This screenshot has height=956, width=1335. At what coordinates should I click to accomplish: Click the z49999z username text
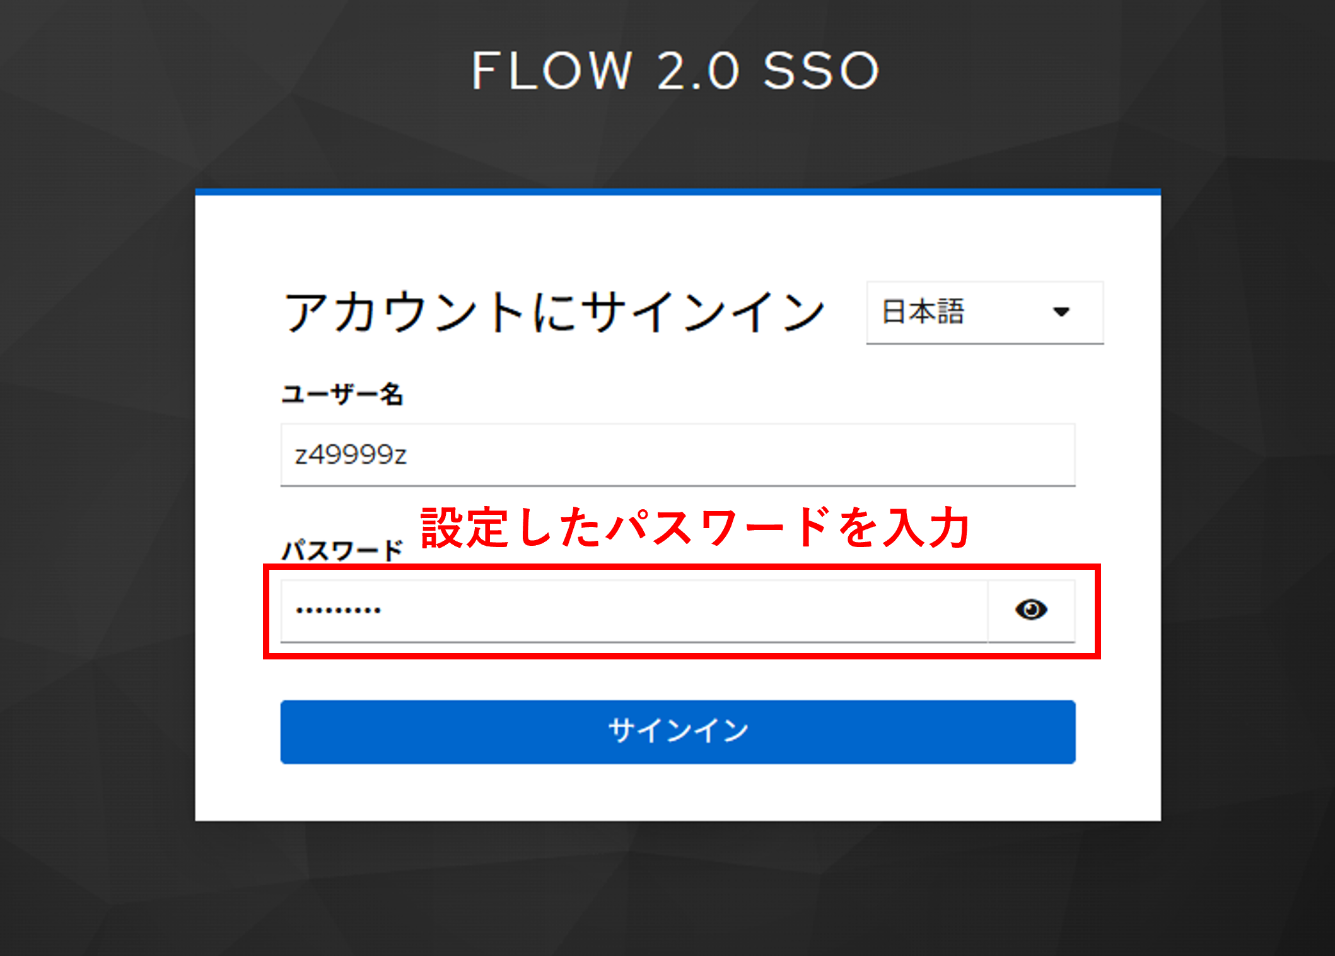[x=351, y=454]
